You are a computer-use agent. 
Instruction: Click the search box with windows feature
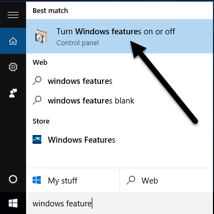click(x=119, y=203)
